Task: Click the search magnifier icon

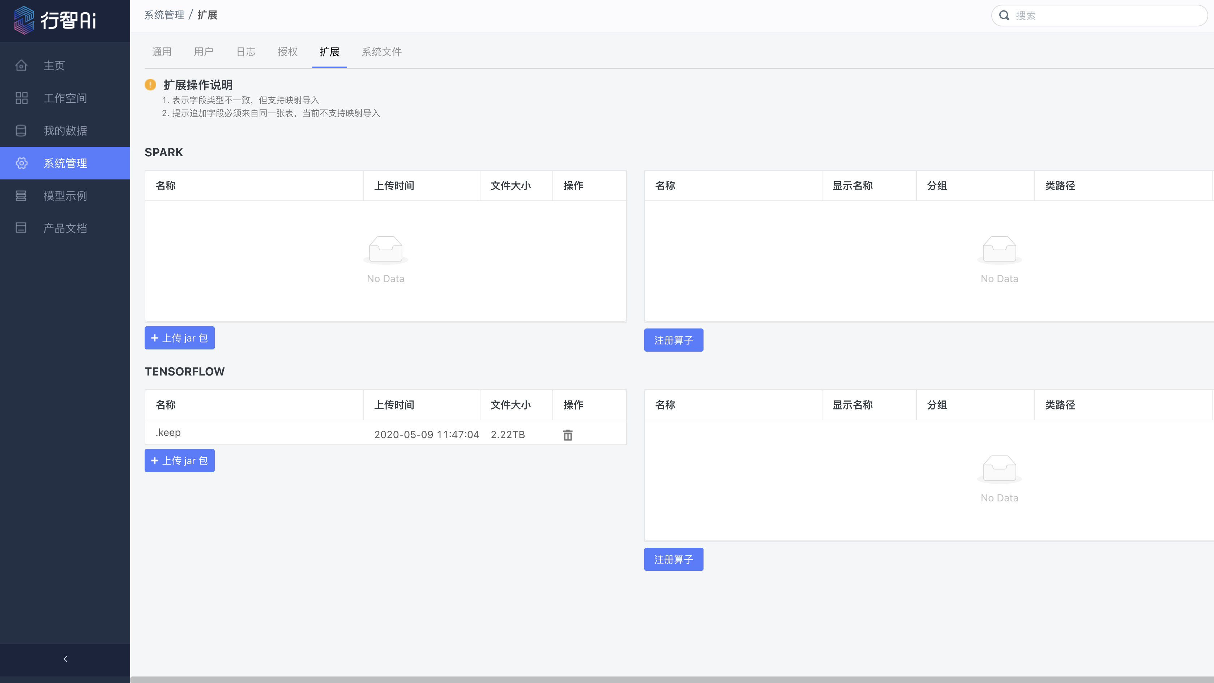Action: pyautogui.click(x=1004, y=16)
